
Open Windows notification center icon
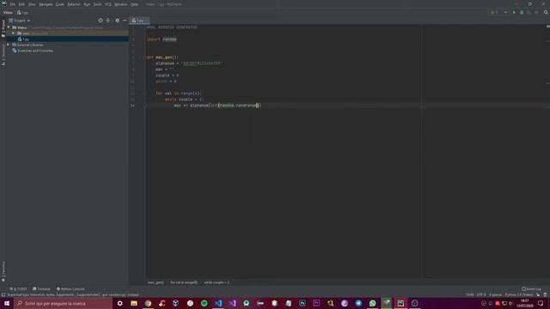541,303
